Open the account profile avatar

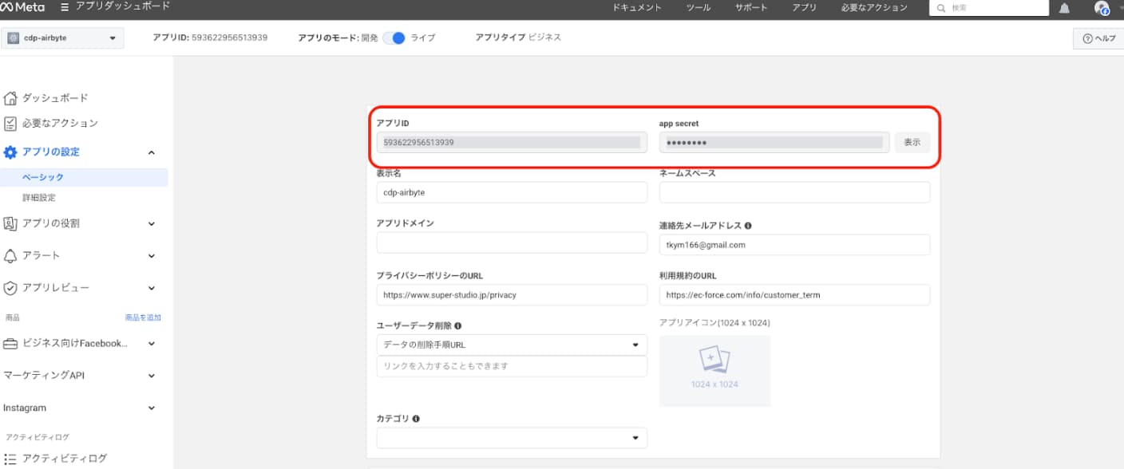click(1102, 8)
